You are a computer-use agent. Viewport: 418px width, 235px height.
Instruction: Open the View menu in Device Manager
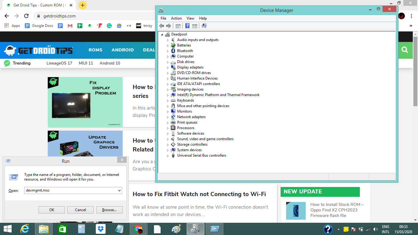[x=190, y=18]
